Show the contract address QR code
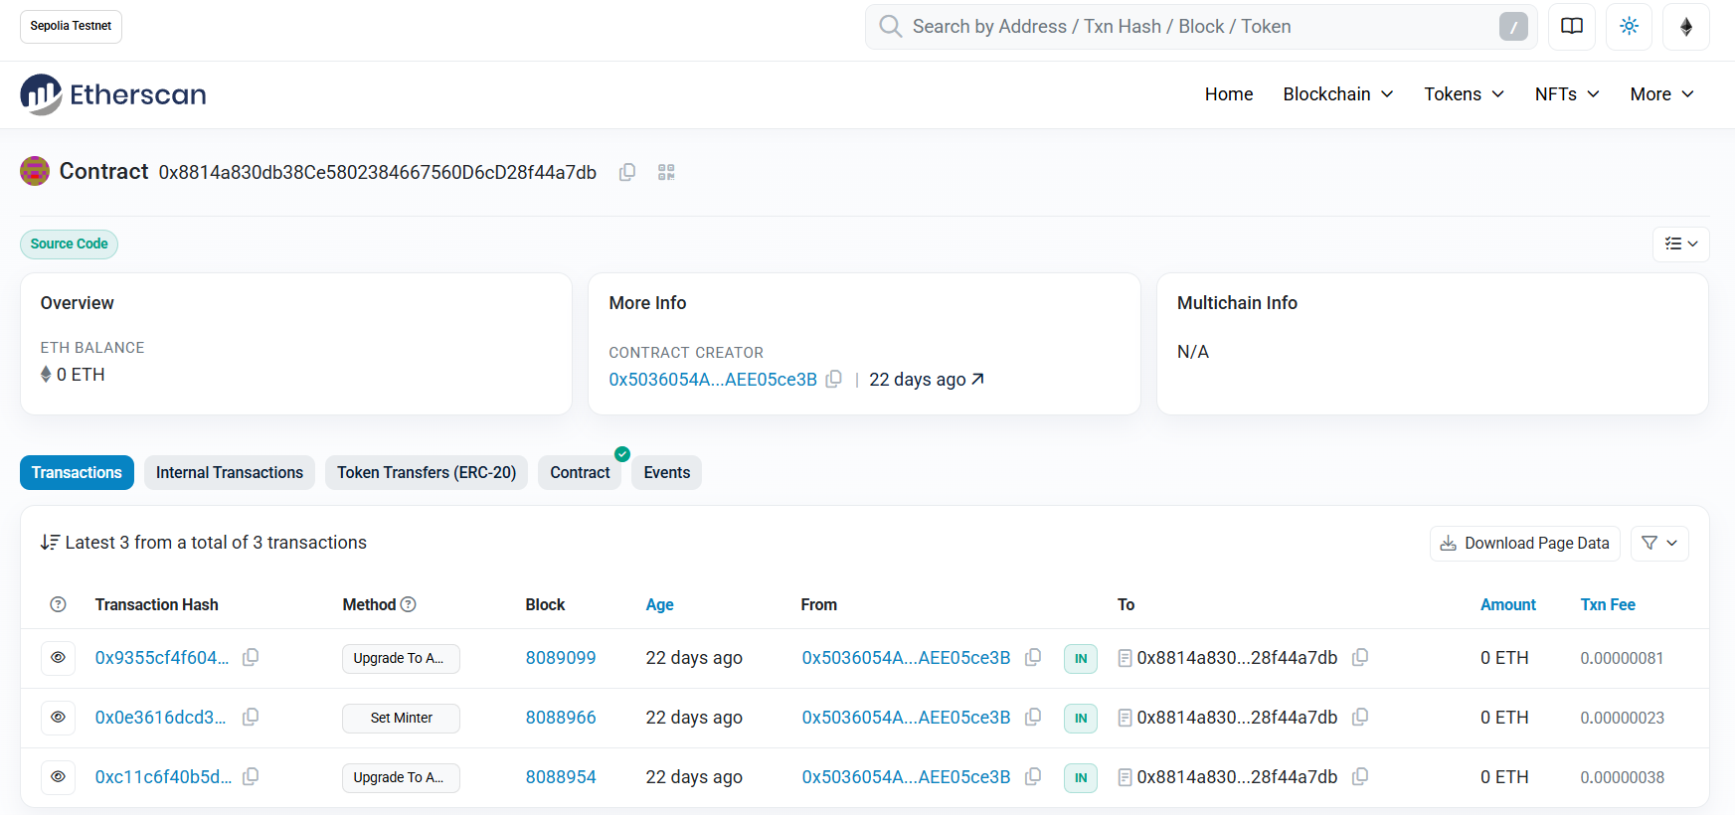This screenshot has height=815, width=1735. [x=666, y=172]
